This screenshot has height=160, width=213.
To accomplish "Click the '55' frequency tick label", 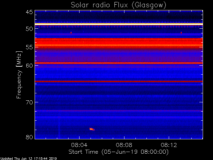I will (29, 47).
